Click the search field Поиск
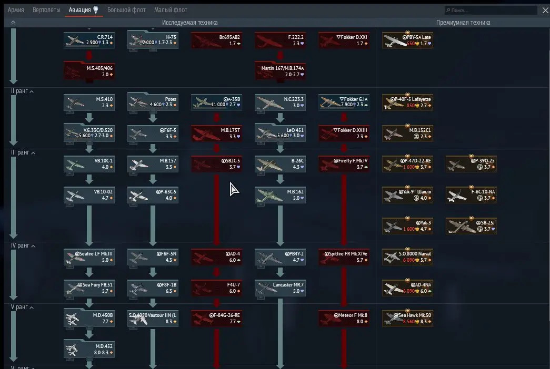This screenshot has height=369, width=550. pos(491,10)
